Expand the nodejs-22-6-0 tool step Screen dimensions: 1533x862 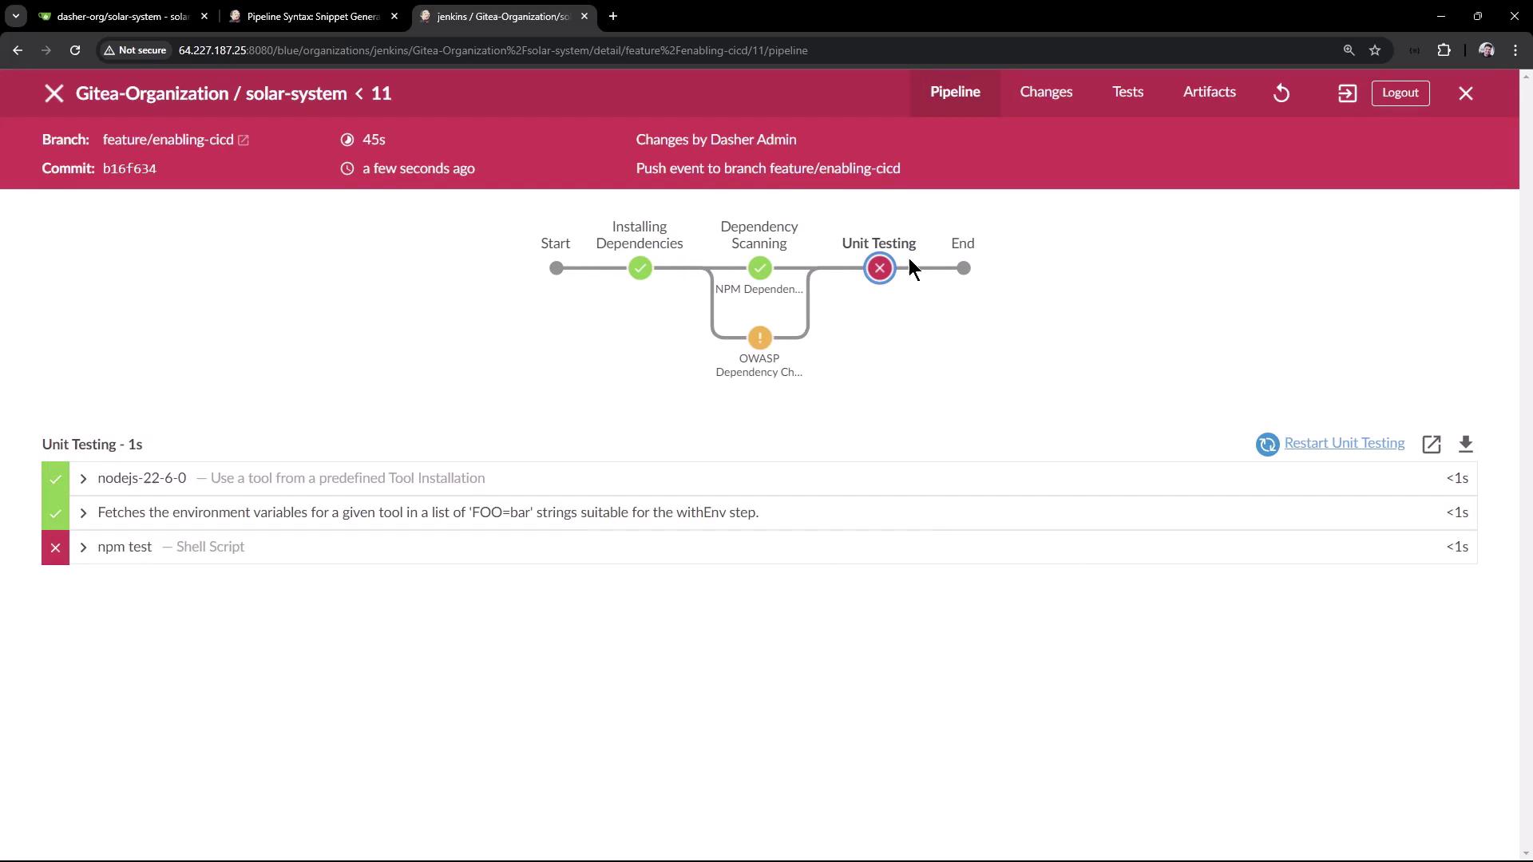coord(83,479)
